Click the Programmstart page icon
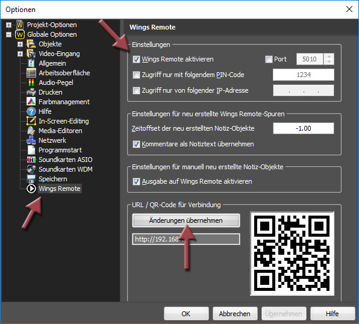Screen dimensions: 359x324 [x=31, y=150]
